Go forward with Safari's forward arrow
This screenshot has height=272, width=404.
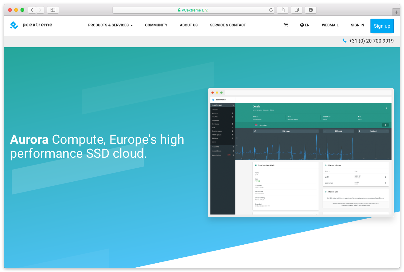(x=40, y=10)
